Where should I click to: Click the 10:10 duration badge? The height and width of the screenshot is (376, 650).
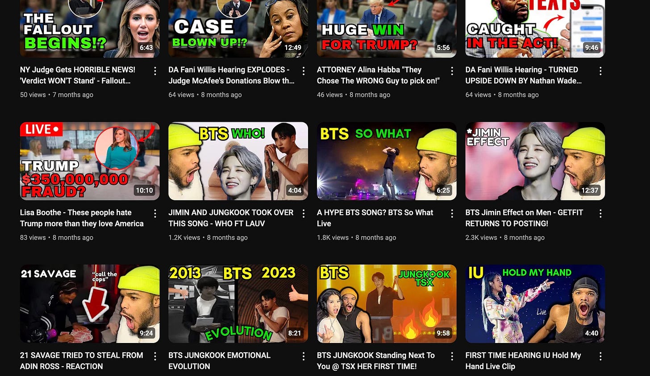click(x=144, y=190)
